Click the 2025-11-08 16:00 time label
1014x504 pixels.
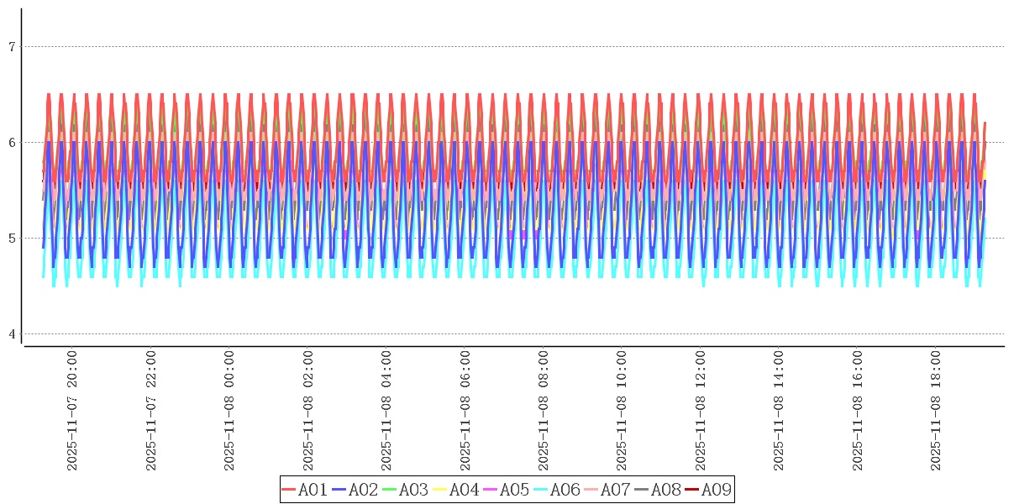(x=858, y=412)
